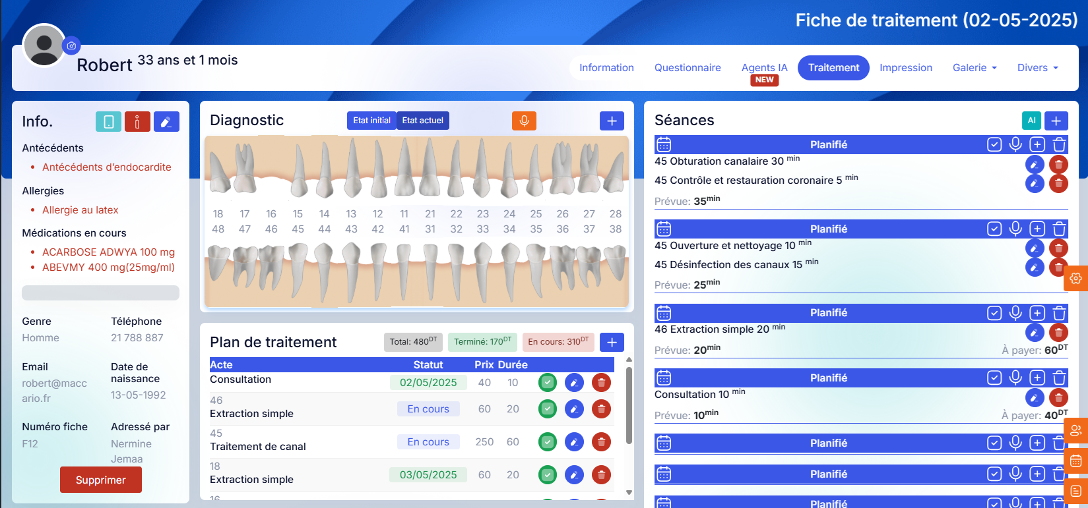Image resolution: width=1088 pixels, height=508 pixels.
Task: Select the Etat initial button
Action: tap(371, 121)
